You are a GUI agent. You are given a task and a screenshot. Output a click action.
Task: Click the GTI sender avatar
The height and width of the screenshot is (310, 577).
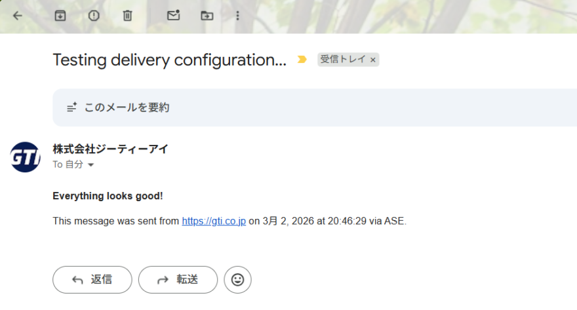pos(26,157)
